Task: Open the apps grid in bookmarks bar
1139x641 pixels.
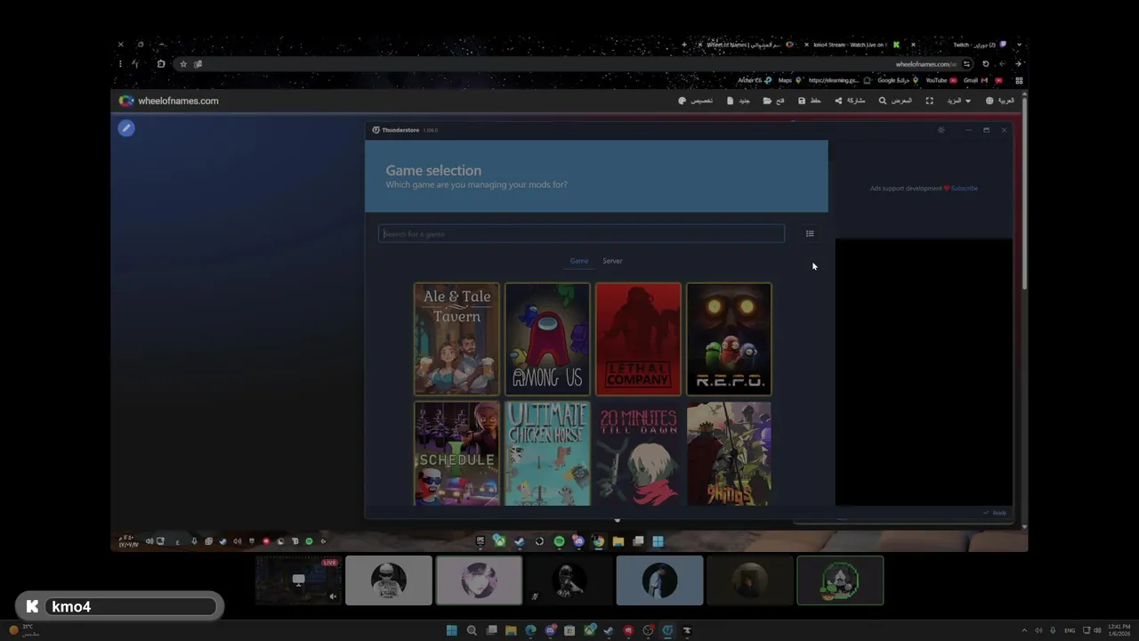Action: pyautogui.click(x=1019, y=80)
